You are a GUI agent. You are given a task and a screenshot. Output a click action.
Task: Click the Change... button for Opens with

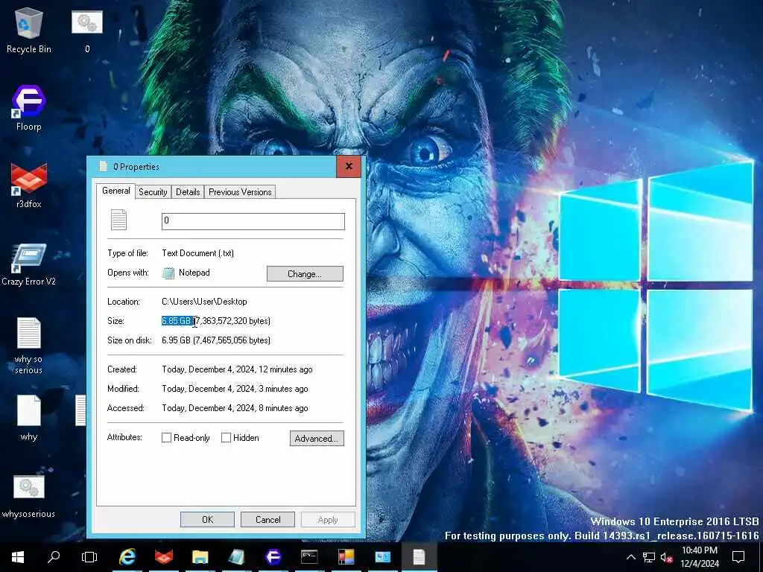pyautogui.click(x=305, y=274)
